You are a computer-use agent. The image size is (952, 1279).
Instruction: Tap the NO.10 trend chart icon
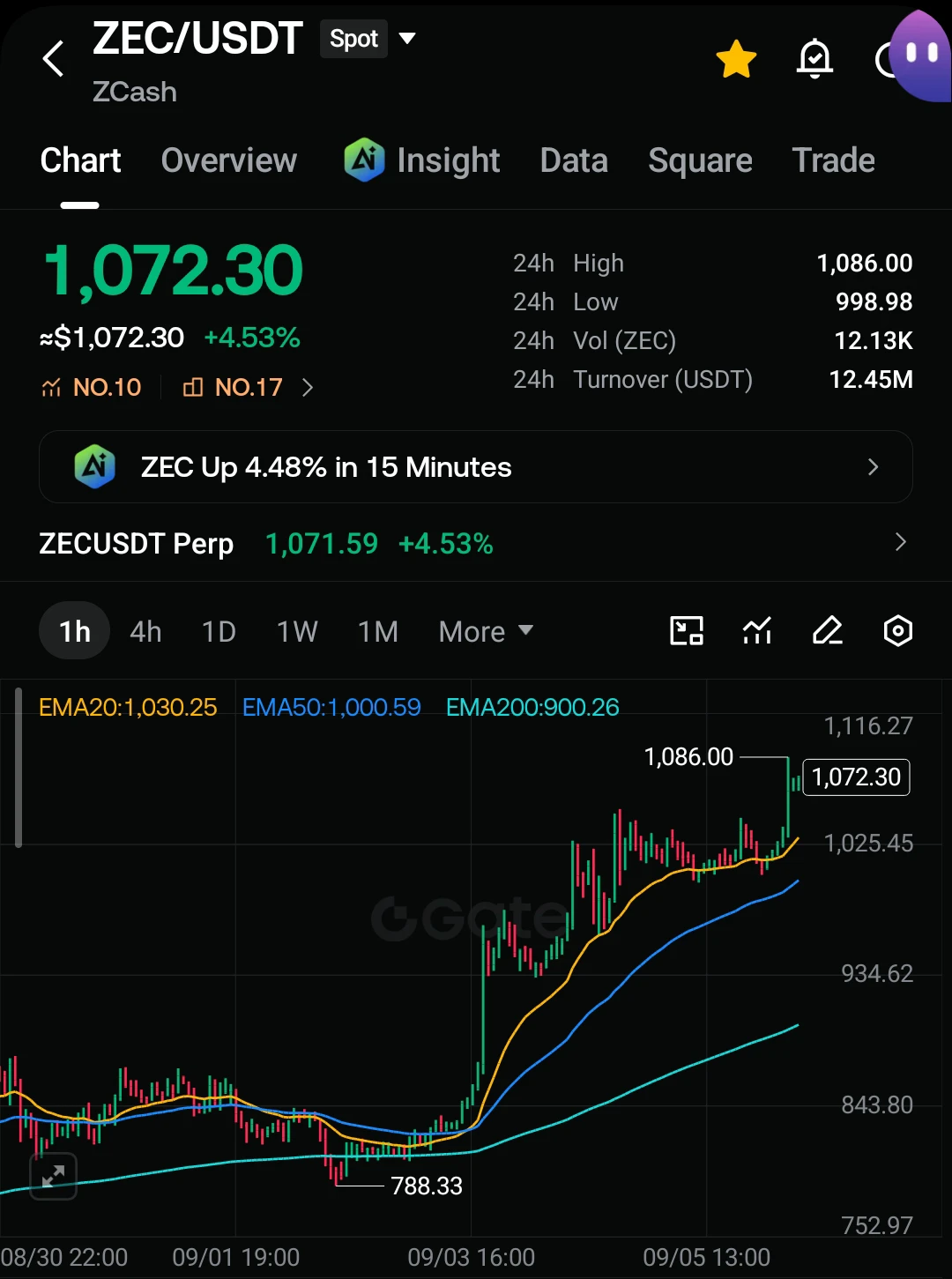point(51,387)
